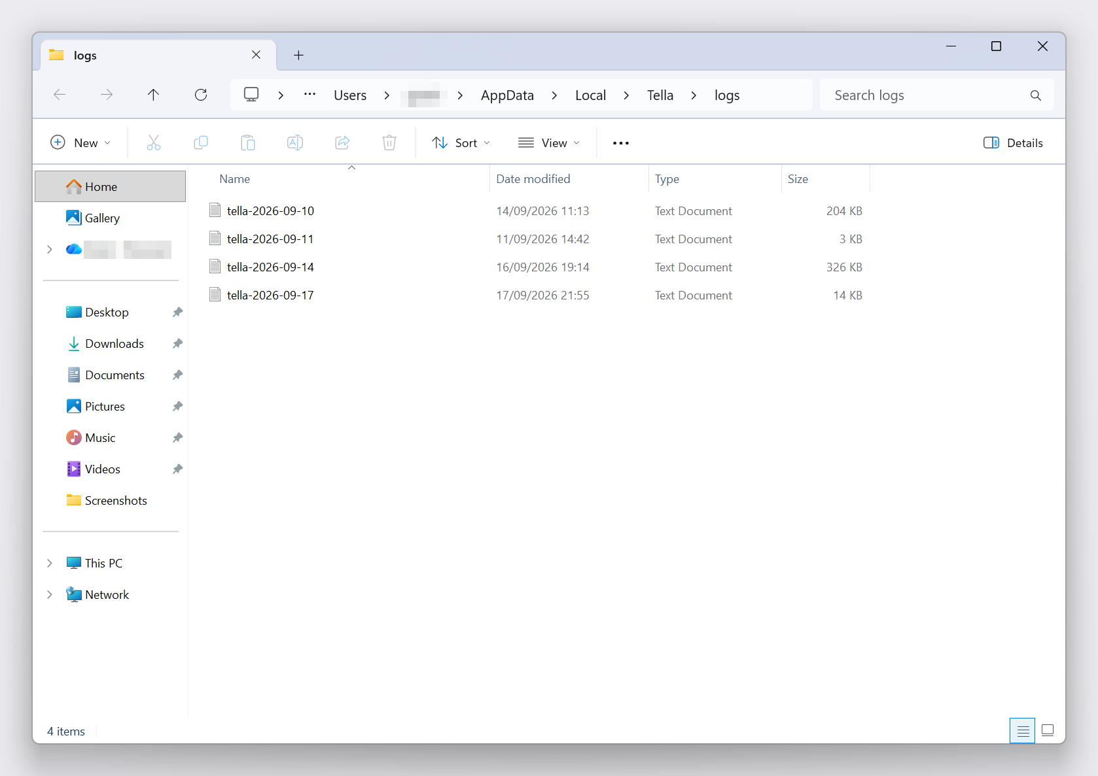Viewport: 1098px width, 776px height.
Task: Click the pin icon next to Videos
Action: (177, 469)
